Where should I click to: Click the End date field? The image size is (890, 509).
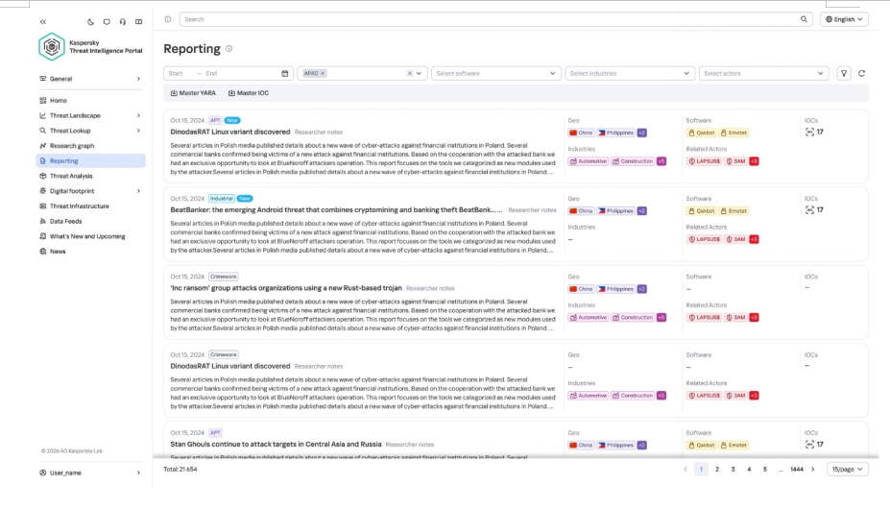(212, 73)
